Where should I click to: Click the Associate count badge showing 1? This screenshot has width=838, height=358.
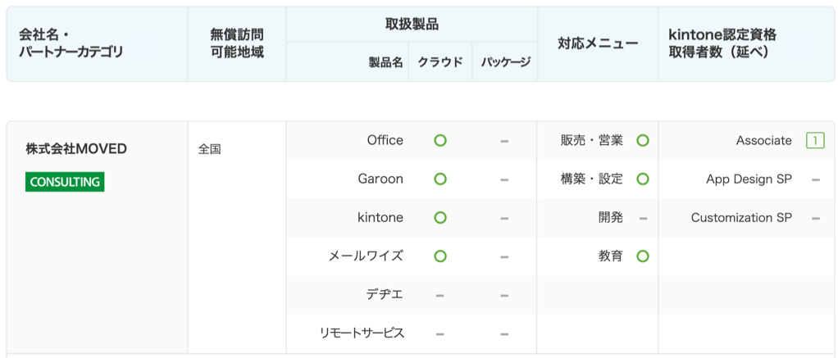(815, 141)
